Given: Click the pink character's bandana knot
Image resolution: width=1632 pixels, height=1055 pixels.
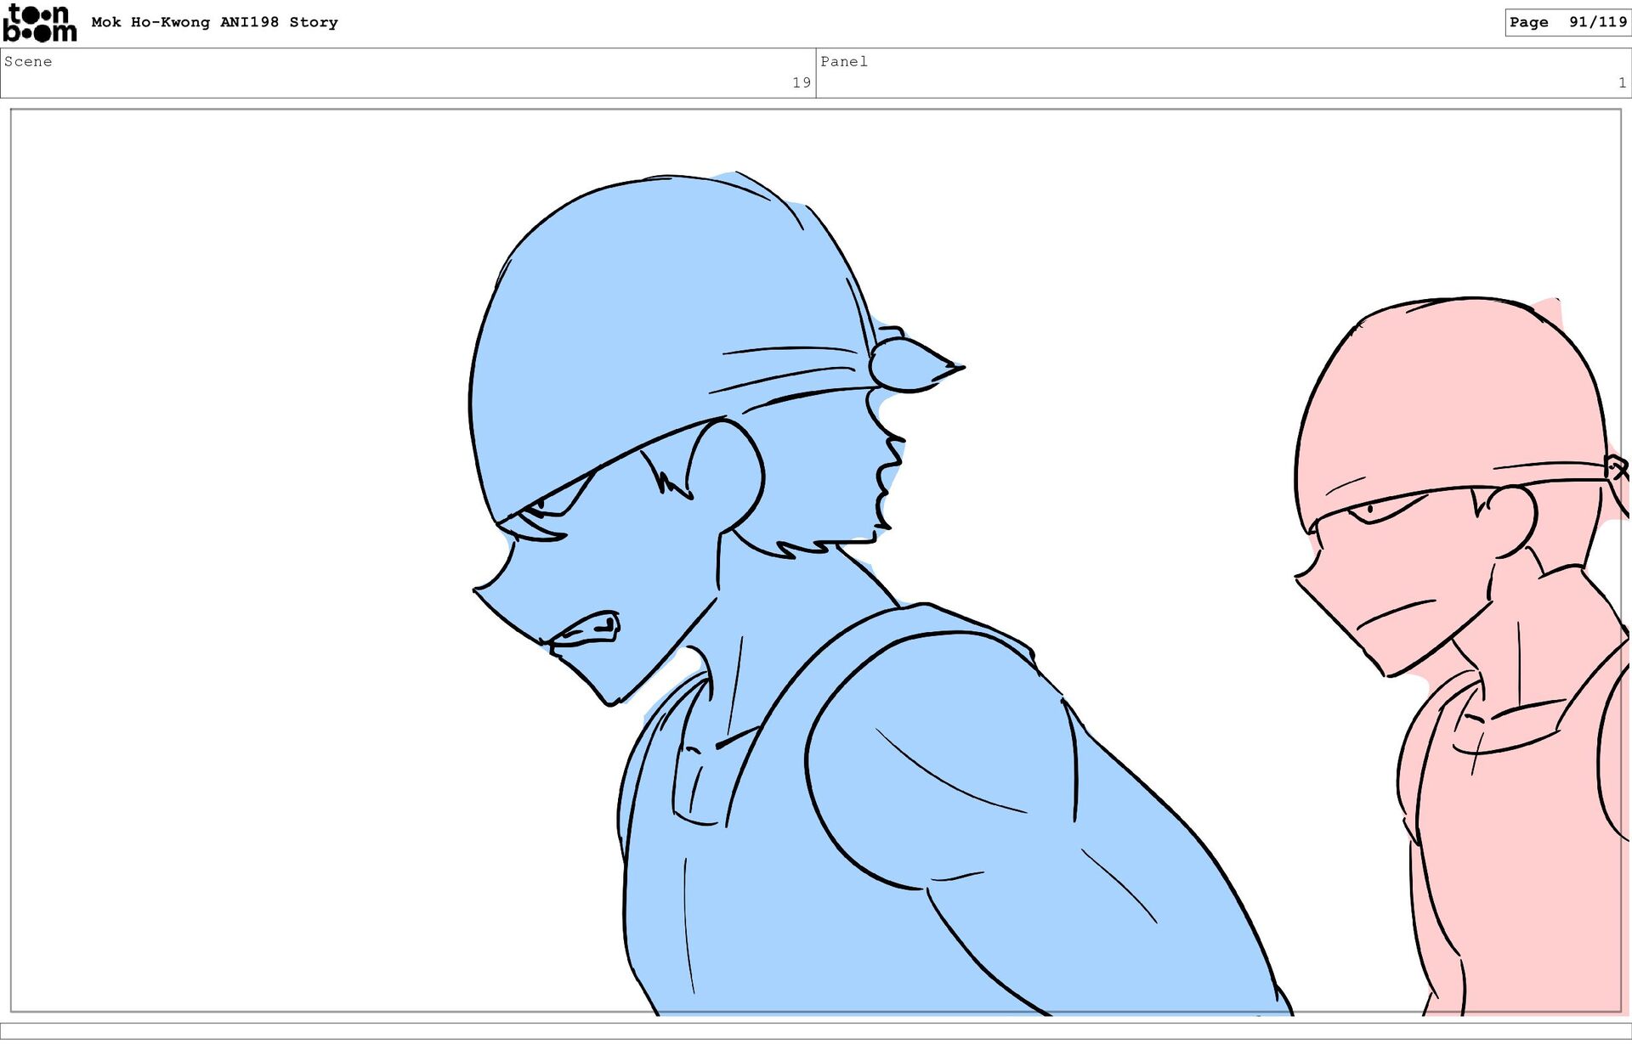Looking at the screenshot, I should [x=1615, y=467].
